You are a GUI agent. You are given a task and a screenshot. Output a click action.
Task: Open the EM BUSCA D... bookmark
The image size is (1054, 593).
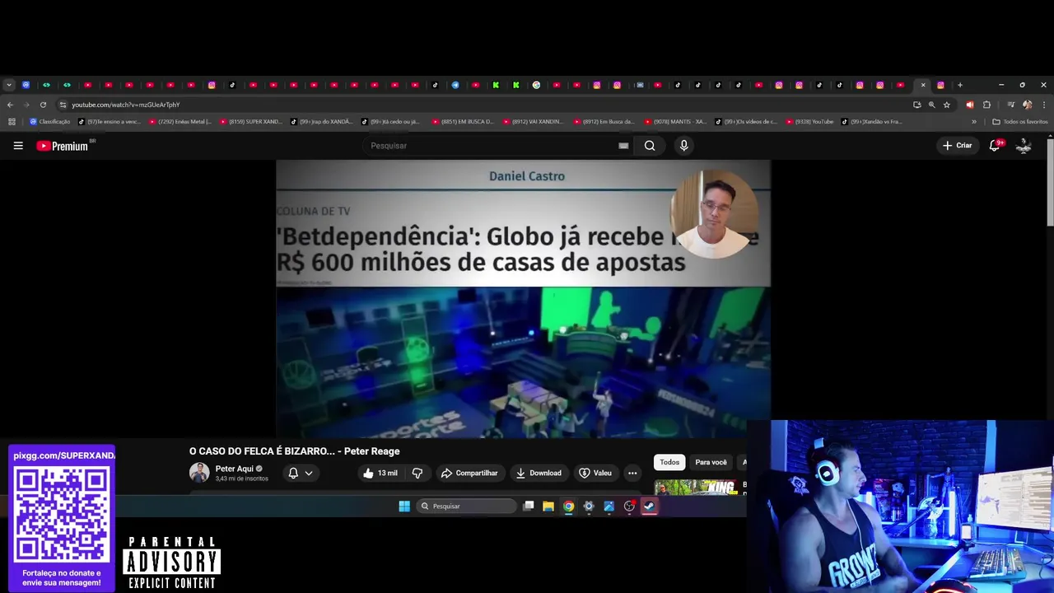[463, 122]
